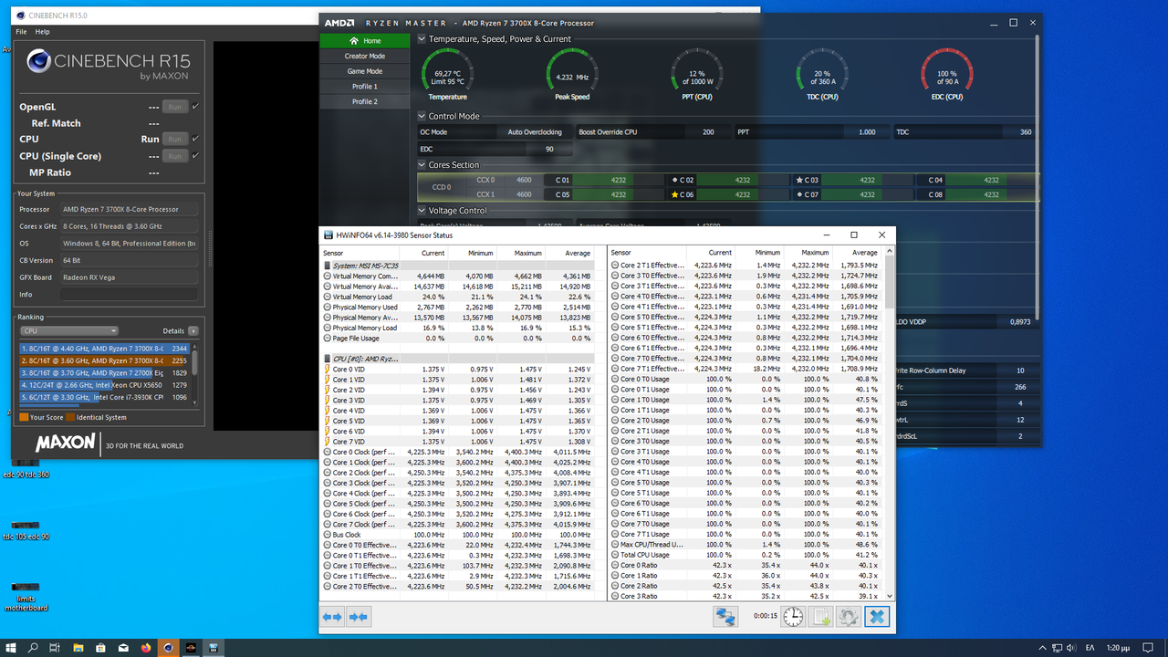1168x657 pixels.
Task: Collapse the Control Mode section
Action: coord(422,117)
